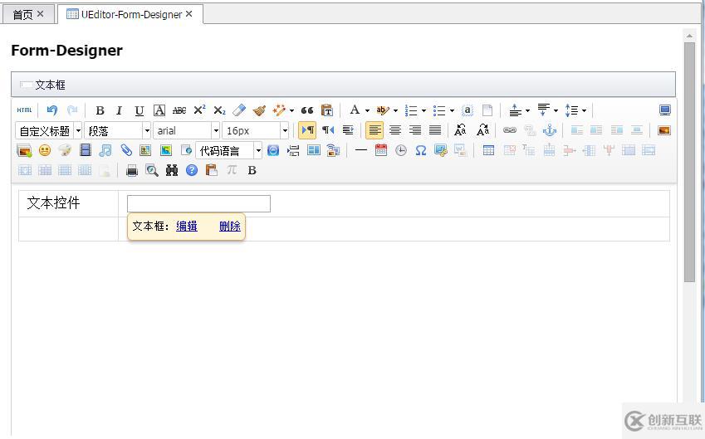Click the text input field beside 文本控件
Image resolution: width=705 pixels, height=439 pixels.
tap(198, 203)
